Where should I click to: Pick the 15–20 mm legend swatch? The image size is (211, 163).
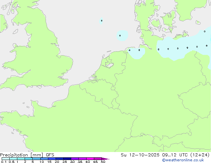click(x=52, y=159)
